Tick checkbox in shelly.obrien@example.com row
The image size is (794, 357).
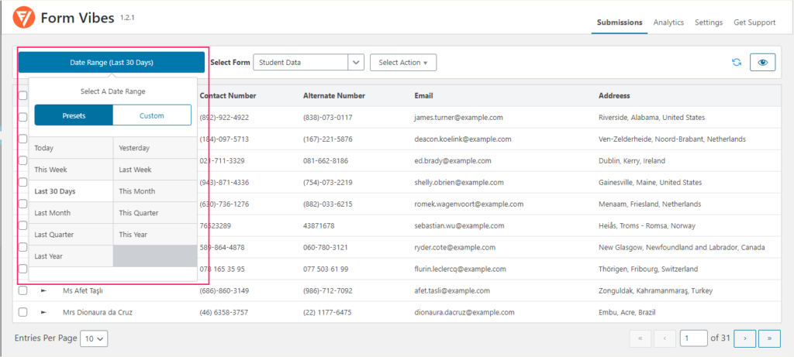[x=22, y=182]
